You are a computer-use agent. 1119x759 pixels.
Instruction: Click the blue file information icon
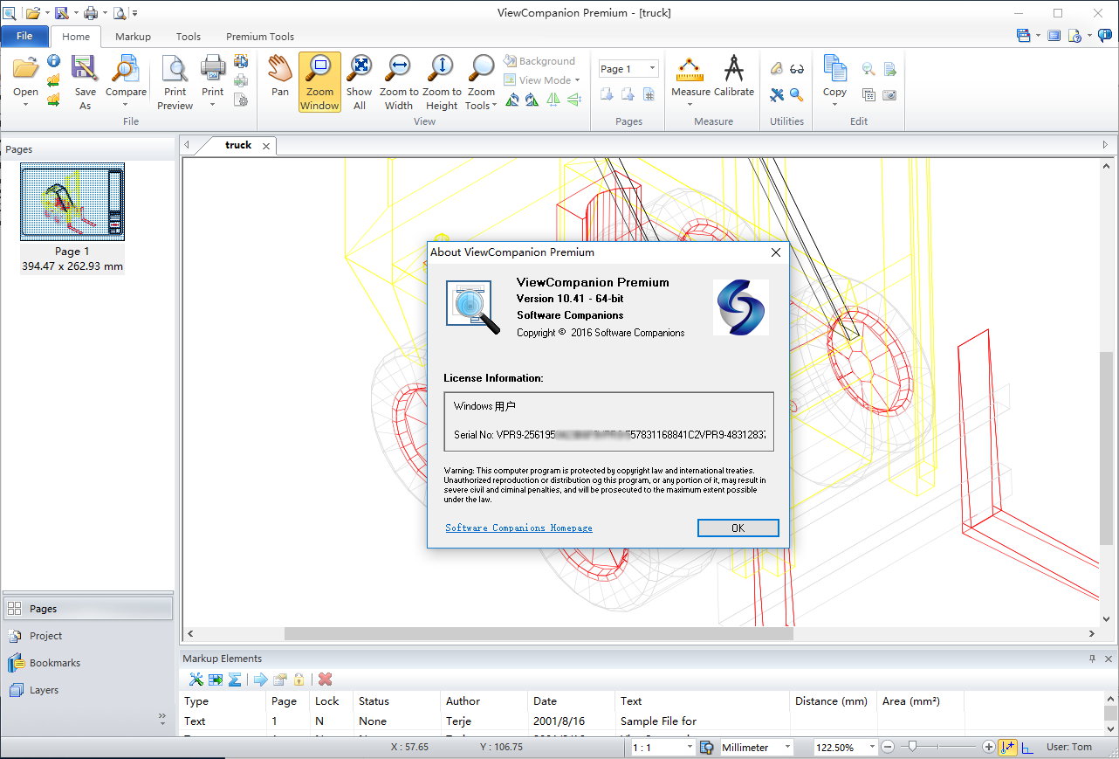point(53,60)
